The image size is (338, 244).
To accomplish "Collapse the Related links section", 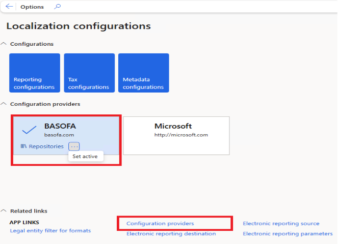I will (5, 211).
